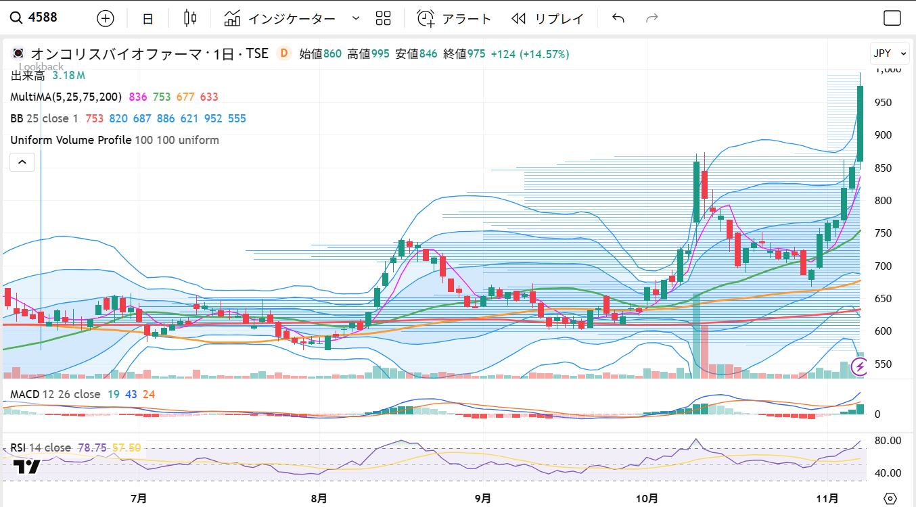Start the リプレイ bar replay

[x=547, y=18]
